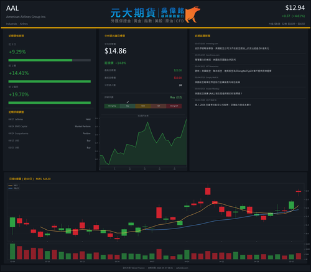
Task: Click the +9.29% performance value
Action: (x=17, y=52)
